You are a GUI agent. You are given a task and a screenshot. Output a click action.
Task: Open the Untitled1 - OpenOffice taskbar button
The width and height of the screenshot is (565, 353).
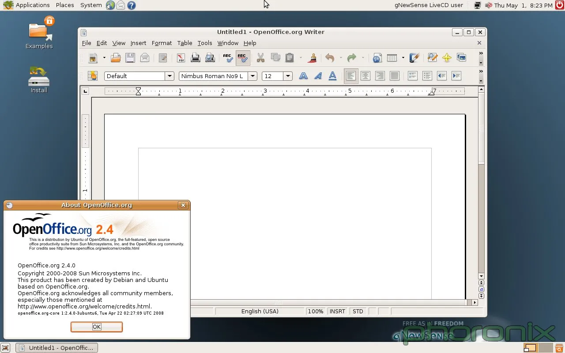(56, 348)
